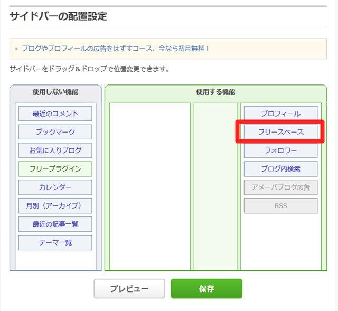Select the プロフィール module
Image resolution: width=338 pixels, height=311 pixels.
tap(280, 114)
